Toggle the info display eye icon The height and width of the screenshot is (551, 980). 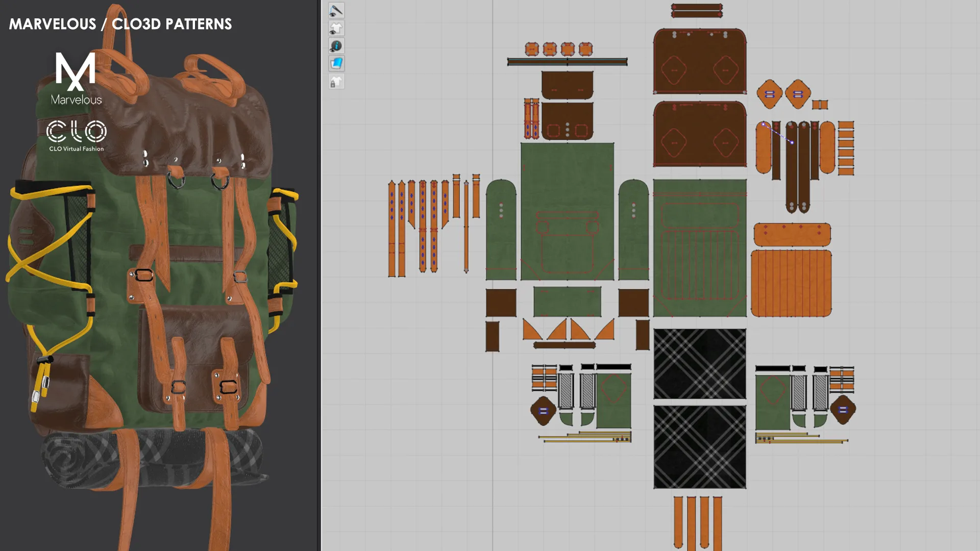[336, 46]
